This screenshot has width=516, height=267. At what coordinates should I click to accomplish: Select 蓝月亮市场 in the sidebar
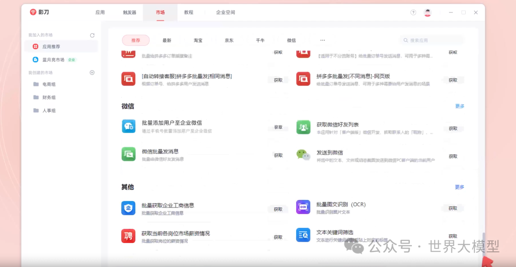[61, 60]
